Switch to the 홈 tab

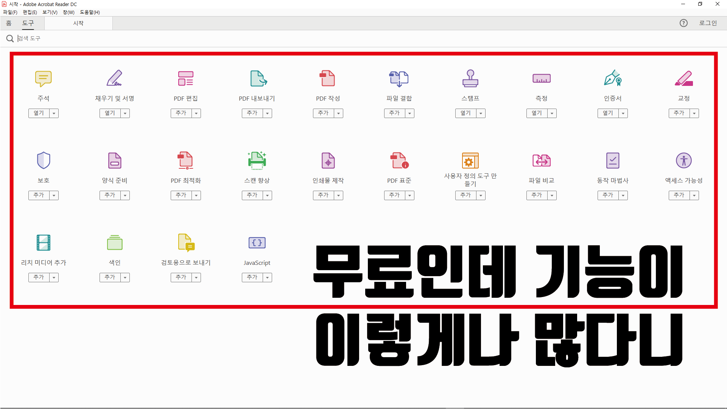click(9, 23)
